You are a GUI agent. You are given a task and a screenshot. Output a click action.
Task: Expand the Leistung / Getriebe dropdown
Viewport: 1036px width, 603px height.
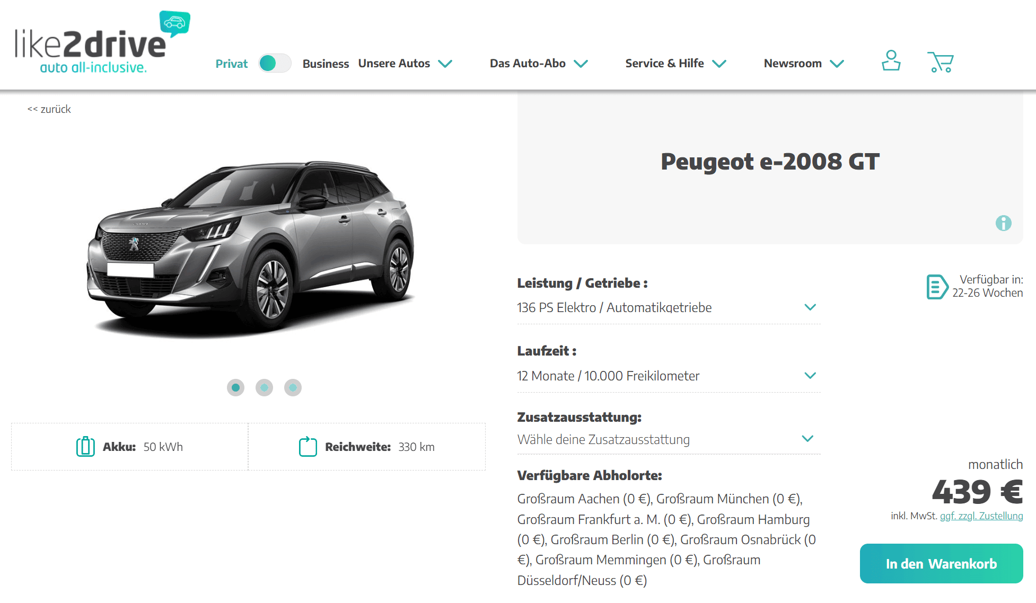tap(669, 308)
